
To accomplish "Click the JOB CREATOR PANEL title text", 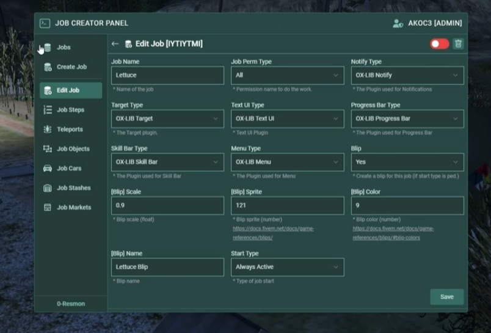I will point(92,23).
